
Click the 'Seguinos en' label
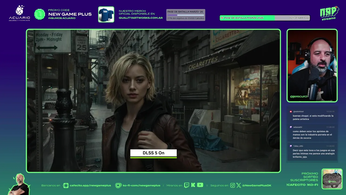219,186
